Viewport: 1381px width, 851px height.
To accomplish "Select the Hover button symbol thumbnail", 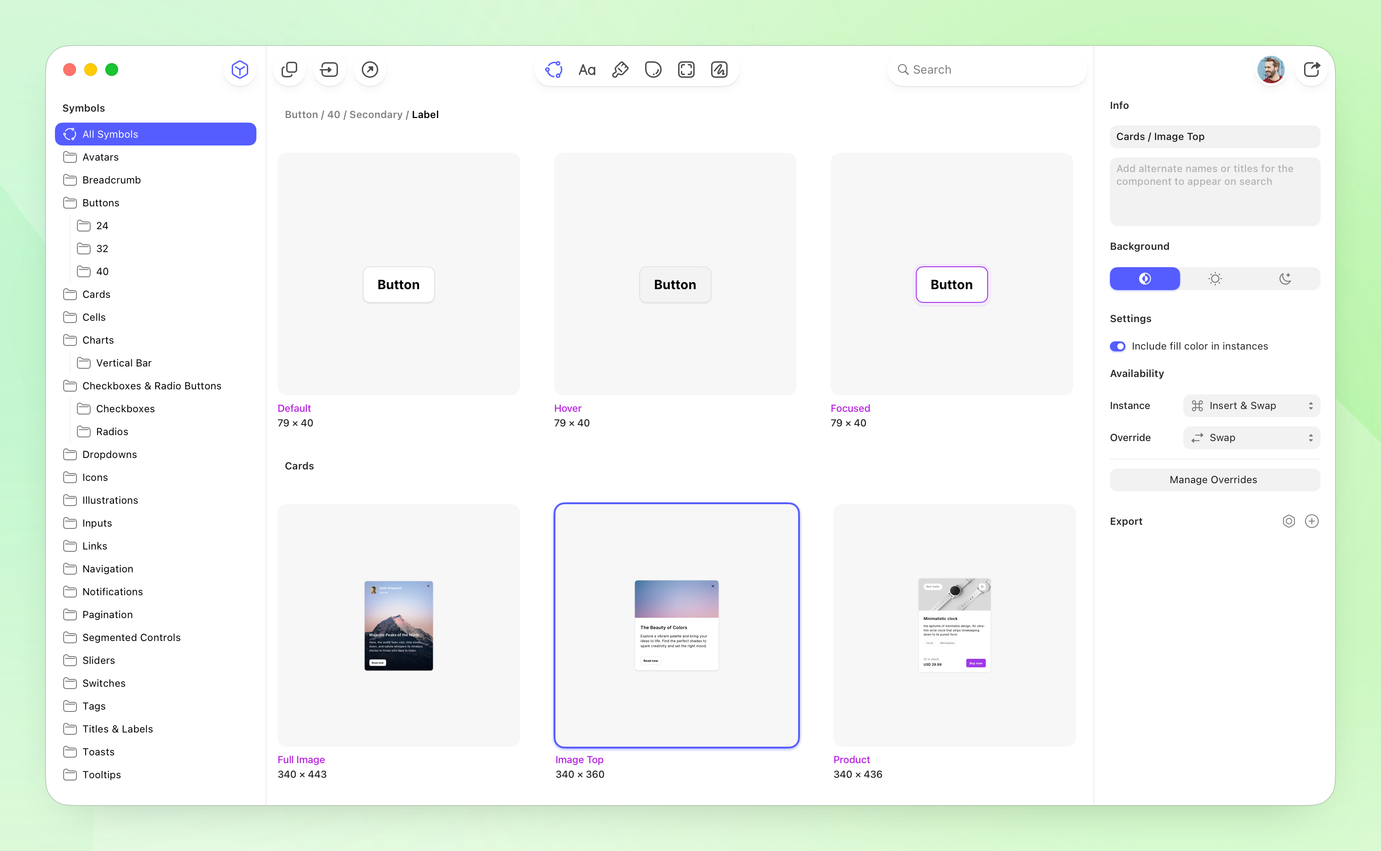I will click(675, 274).
